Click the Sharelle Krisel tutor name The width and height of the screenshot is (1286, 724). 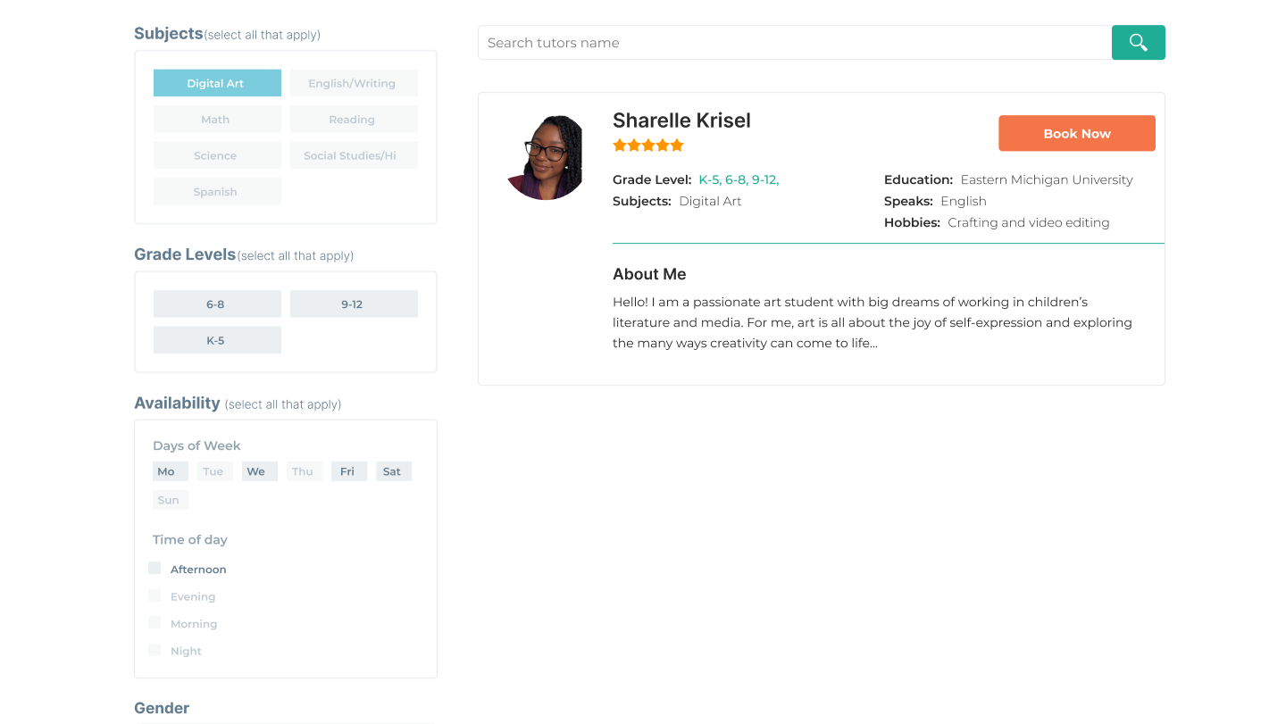coord(681,121)
